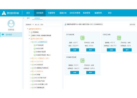Select 实时监控 in the left sidebar
The height and width of the screenshot is (98, 137).
(x=11, y=35)
